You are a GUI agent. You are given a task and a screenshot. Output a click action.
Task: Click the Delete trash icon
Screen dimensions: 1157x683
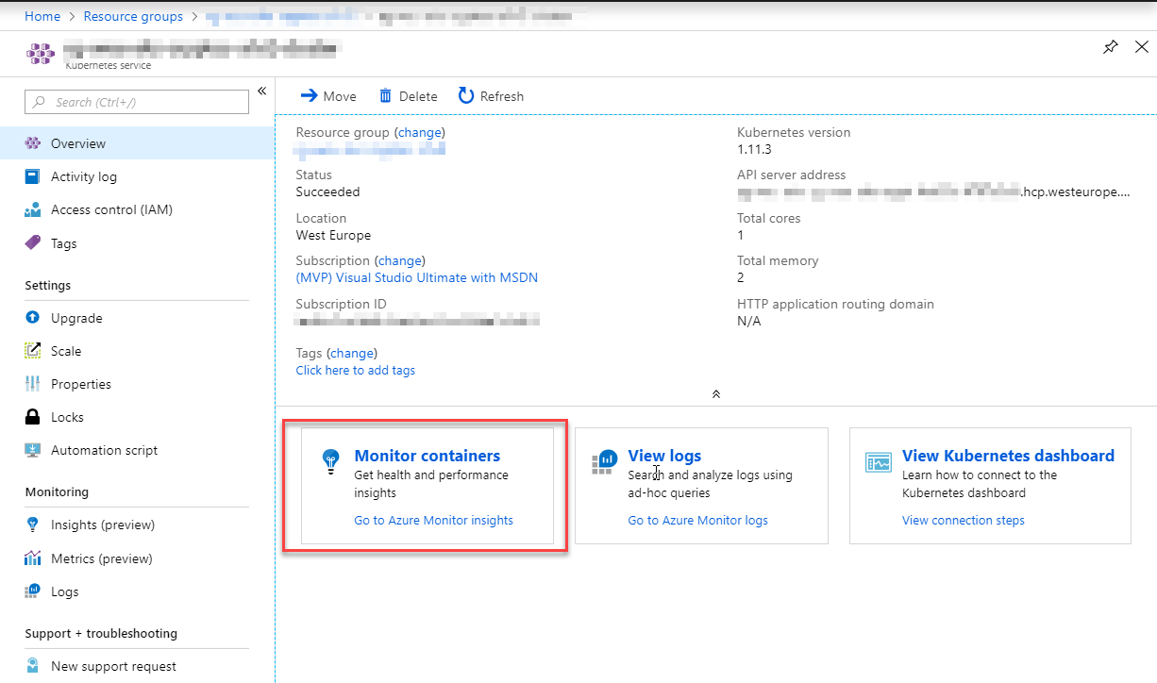tap(385, 95)
